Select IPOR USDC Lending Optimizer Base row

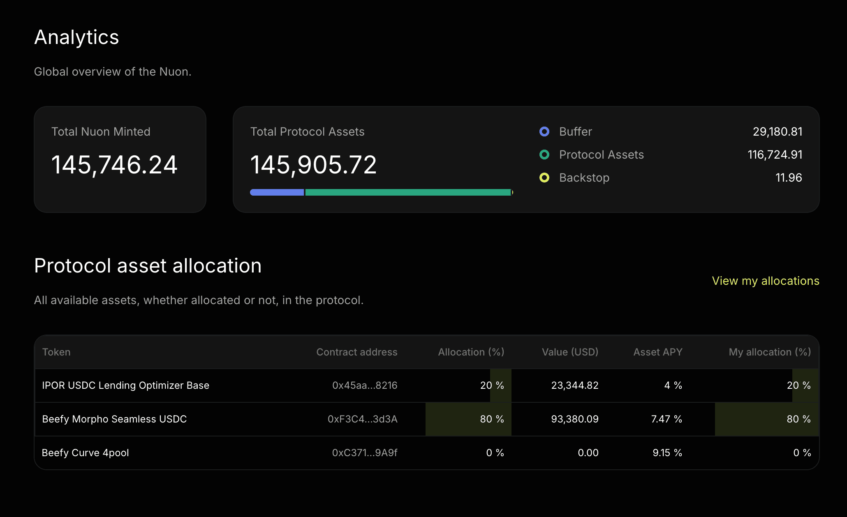click(x=125, y=385)
